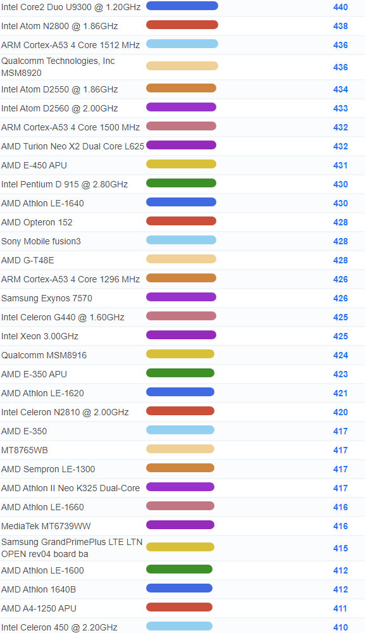
Task: Select ARM Cortex-A53 4 Core 1500 MHz
Action: point(71,127)
